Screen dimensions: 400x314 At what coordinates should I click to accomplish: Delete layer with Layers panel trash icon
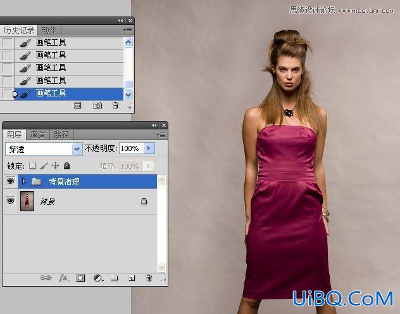tap(149, 278)
